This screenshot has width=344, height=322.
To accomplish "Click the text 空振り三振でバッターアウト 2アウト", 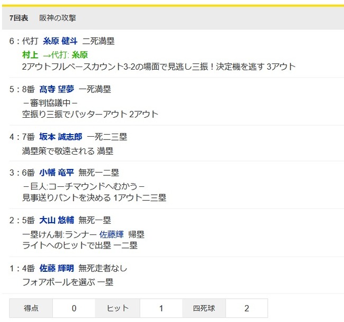I will [90, 114].
